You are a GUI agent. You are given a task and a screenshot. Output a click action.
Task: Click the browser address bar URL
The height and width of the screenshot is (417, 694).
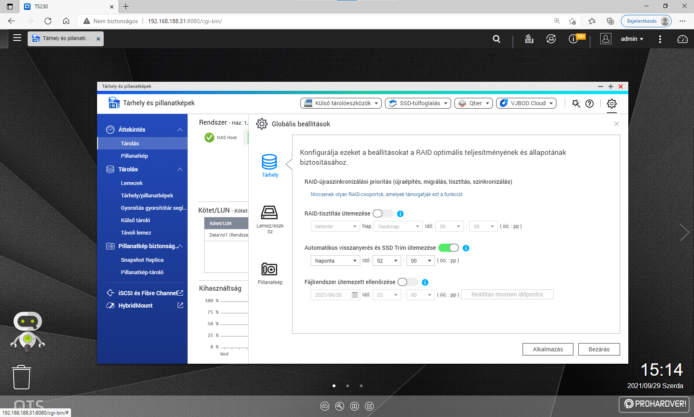(185, 21)
